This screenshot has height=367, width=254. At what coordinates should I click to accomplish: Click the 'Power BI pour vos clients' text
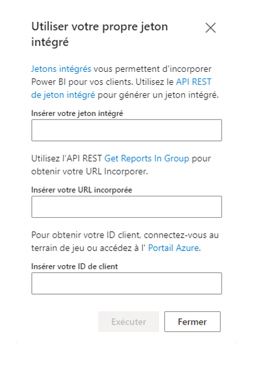tap(82, 82)
